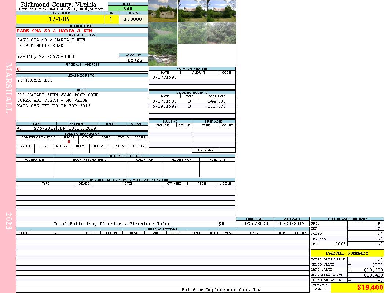Select legal instrument row with book/page 151 576

point(192,106)
